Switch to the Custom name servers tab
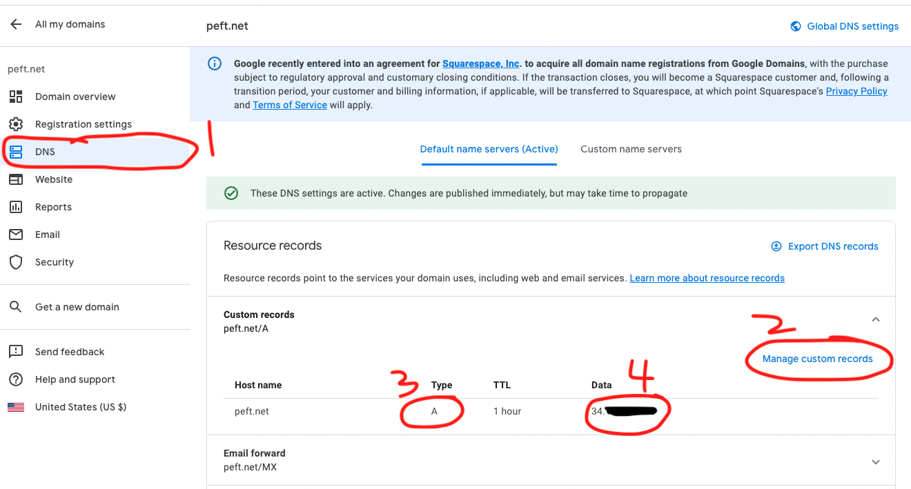The height and width of the screenshot is (489, 911). (631, 149)
